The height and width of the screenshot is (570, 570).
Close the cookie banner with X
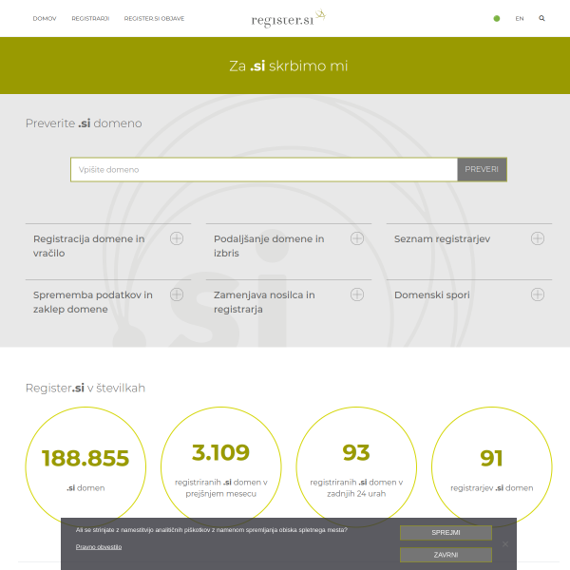click(x=505, y=543)
